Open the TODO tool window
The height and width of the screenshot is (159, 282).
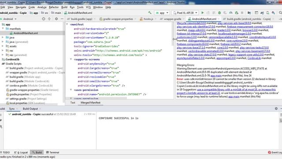[5, 152]
